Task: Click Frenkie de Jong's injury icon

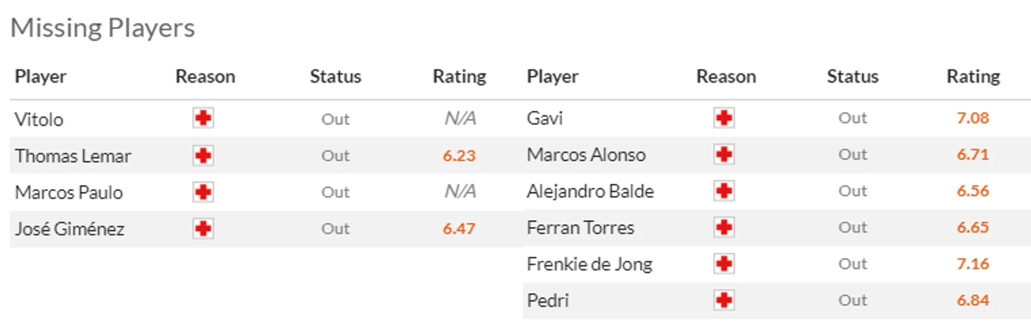Action: (724, 264)
